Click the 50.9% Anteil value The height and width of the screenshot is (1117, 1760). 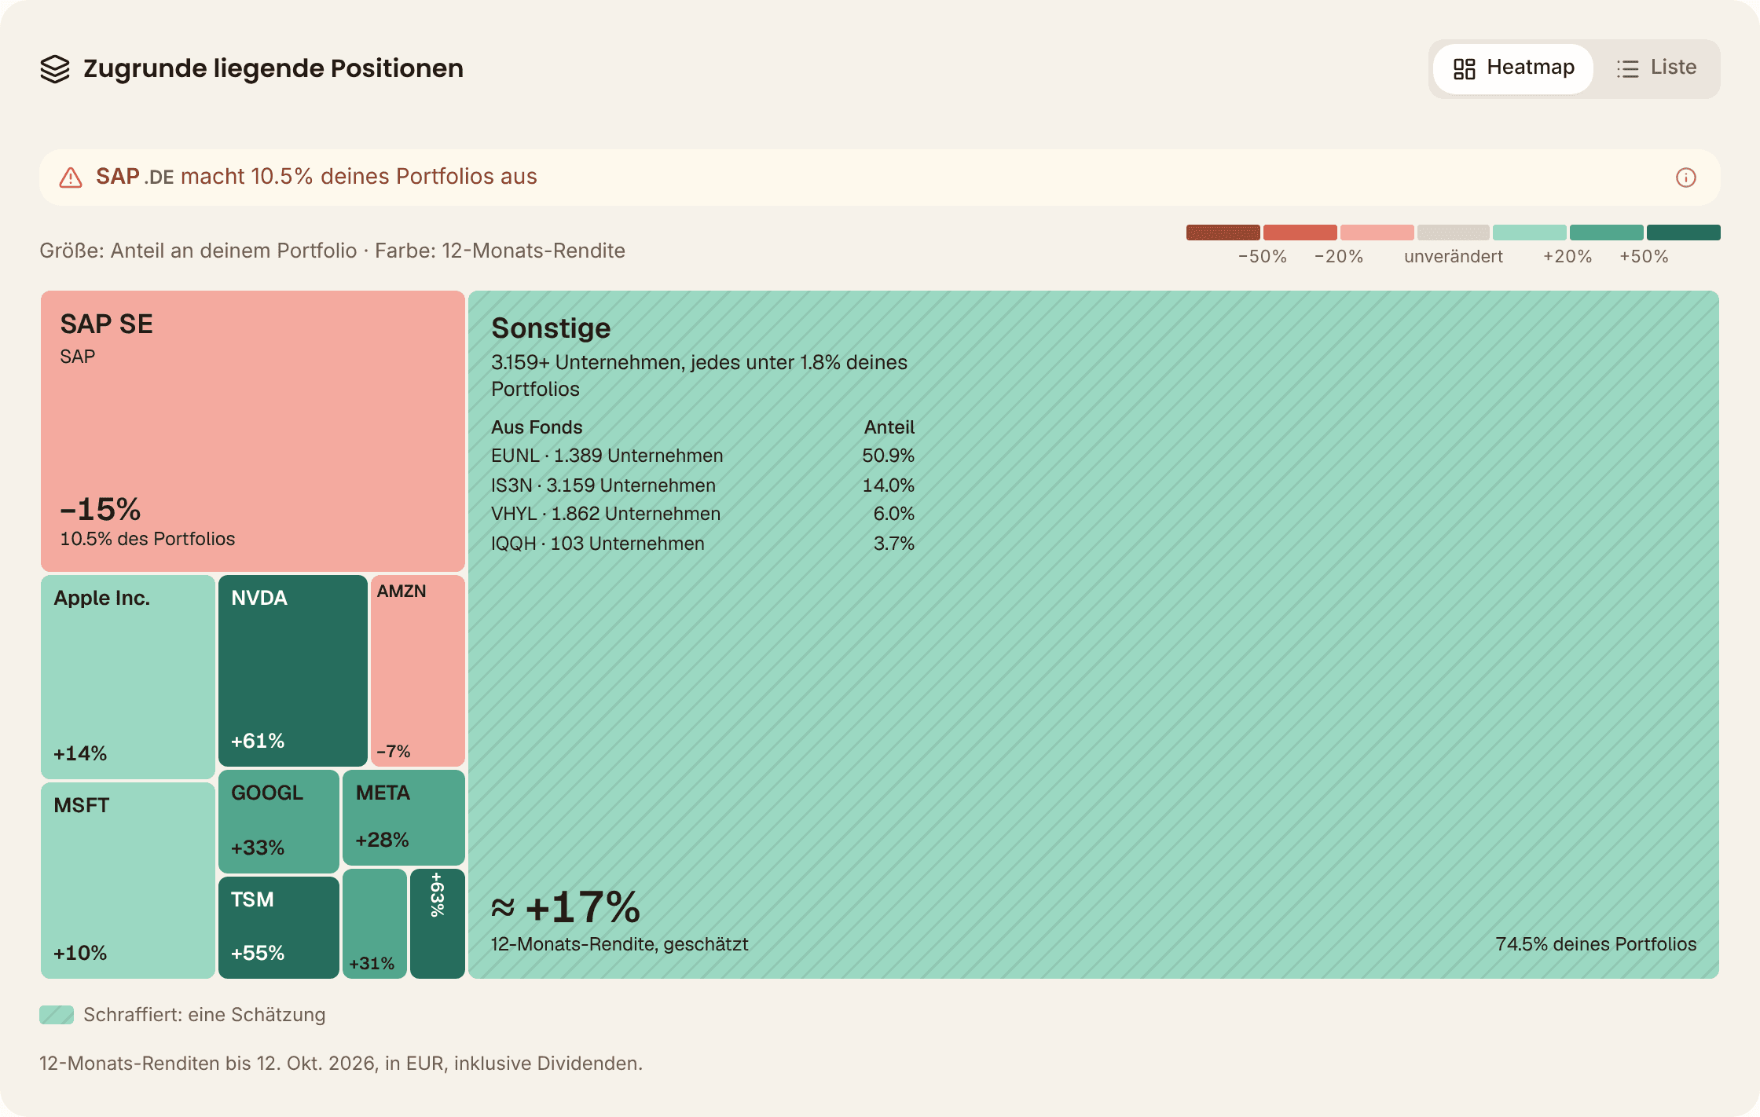pos(888,456)
